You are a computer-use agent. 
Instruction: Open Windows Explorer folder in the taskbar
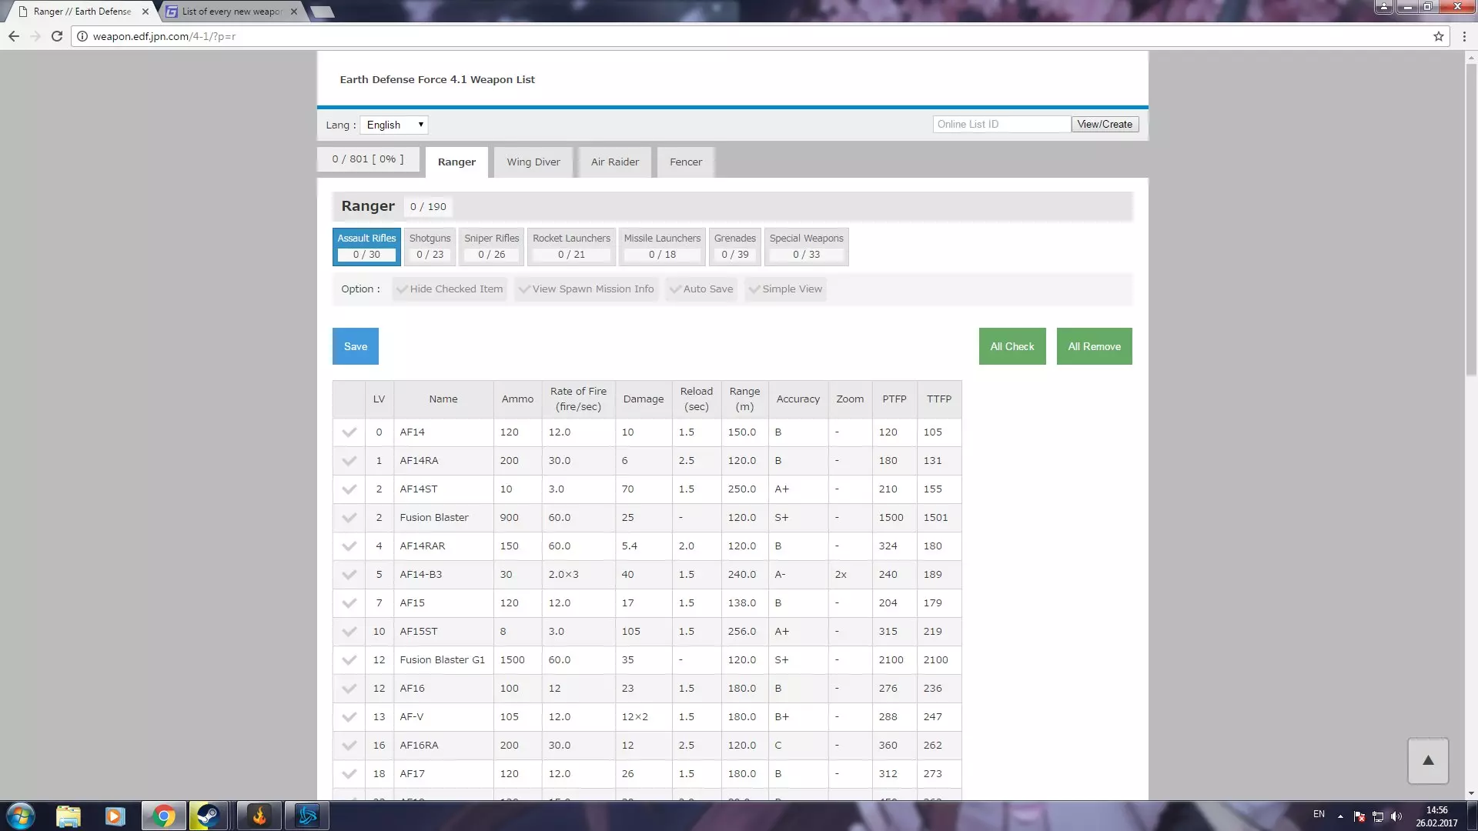69,816
